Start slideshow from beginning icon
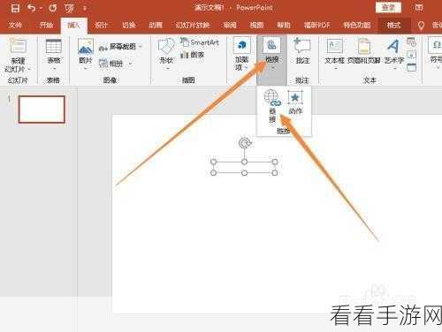 69,8
